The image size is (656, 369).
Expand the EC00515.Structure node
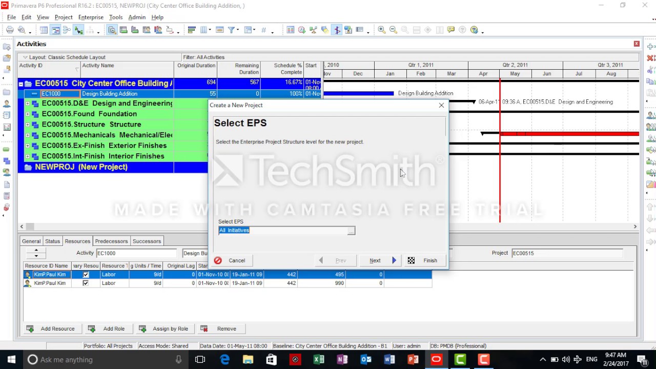pyautogui.click(x=28, y=125)
